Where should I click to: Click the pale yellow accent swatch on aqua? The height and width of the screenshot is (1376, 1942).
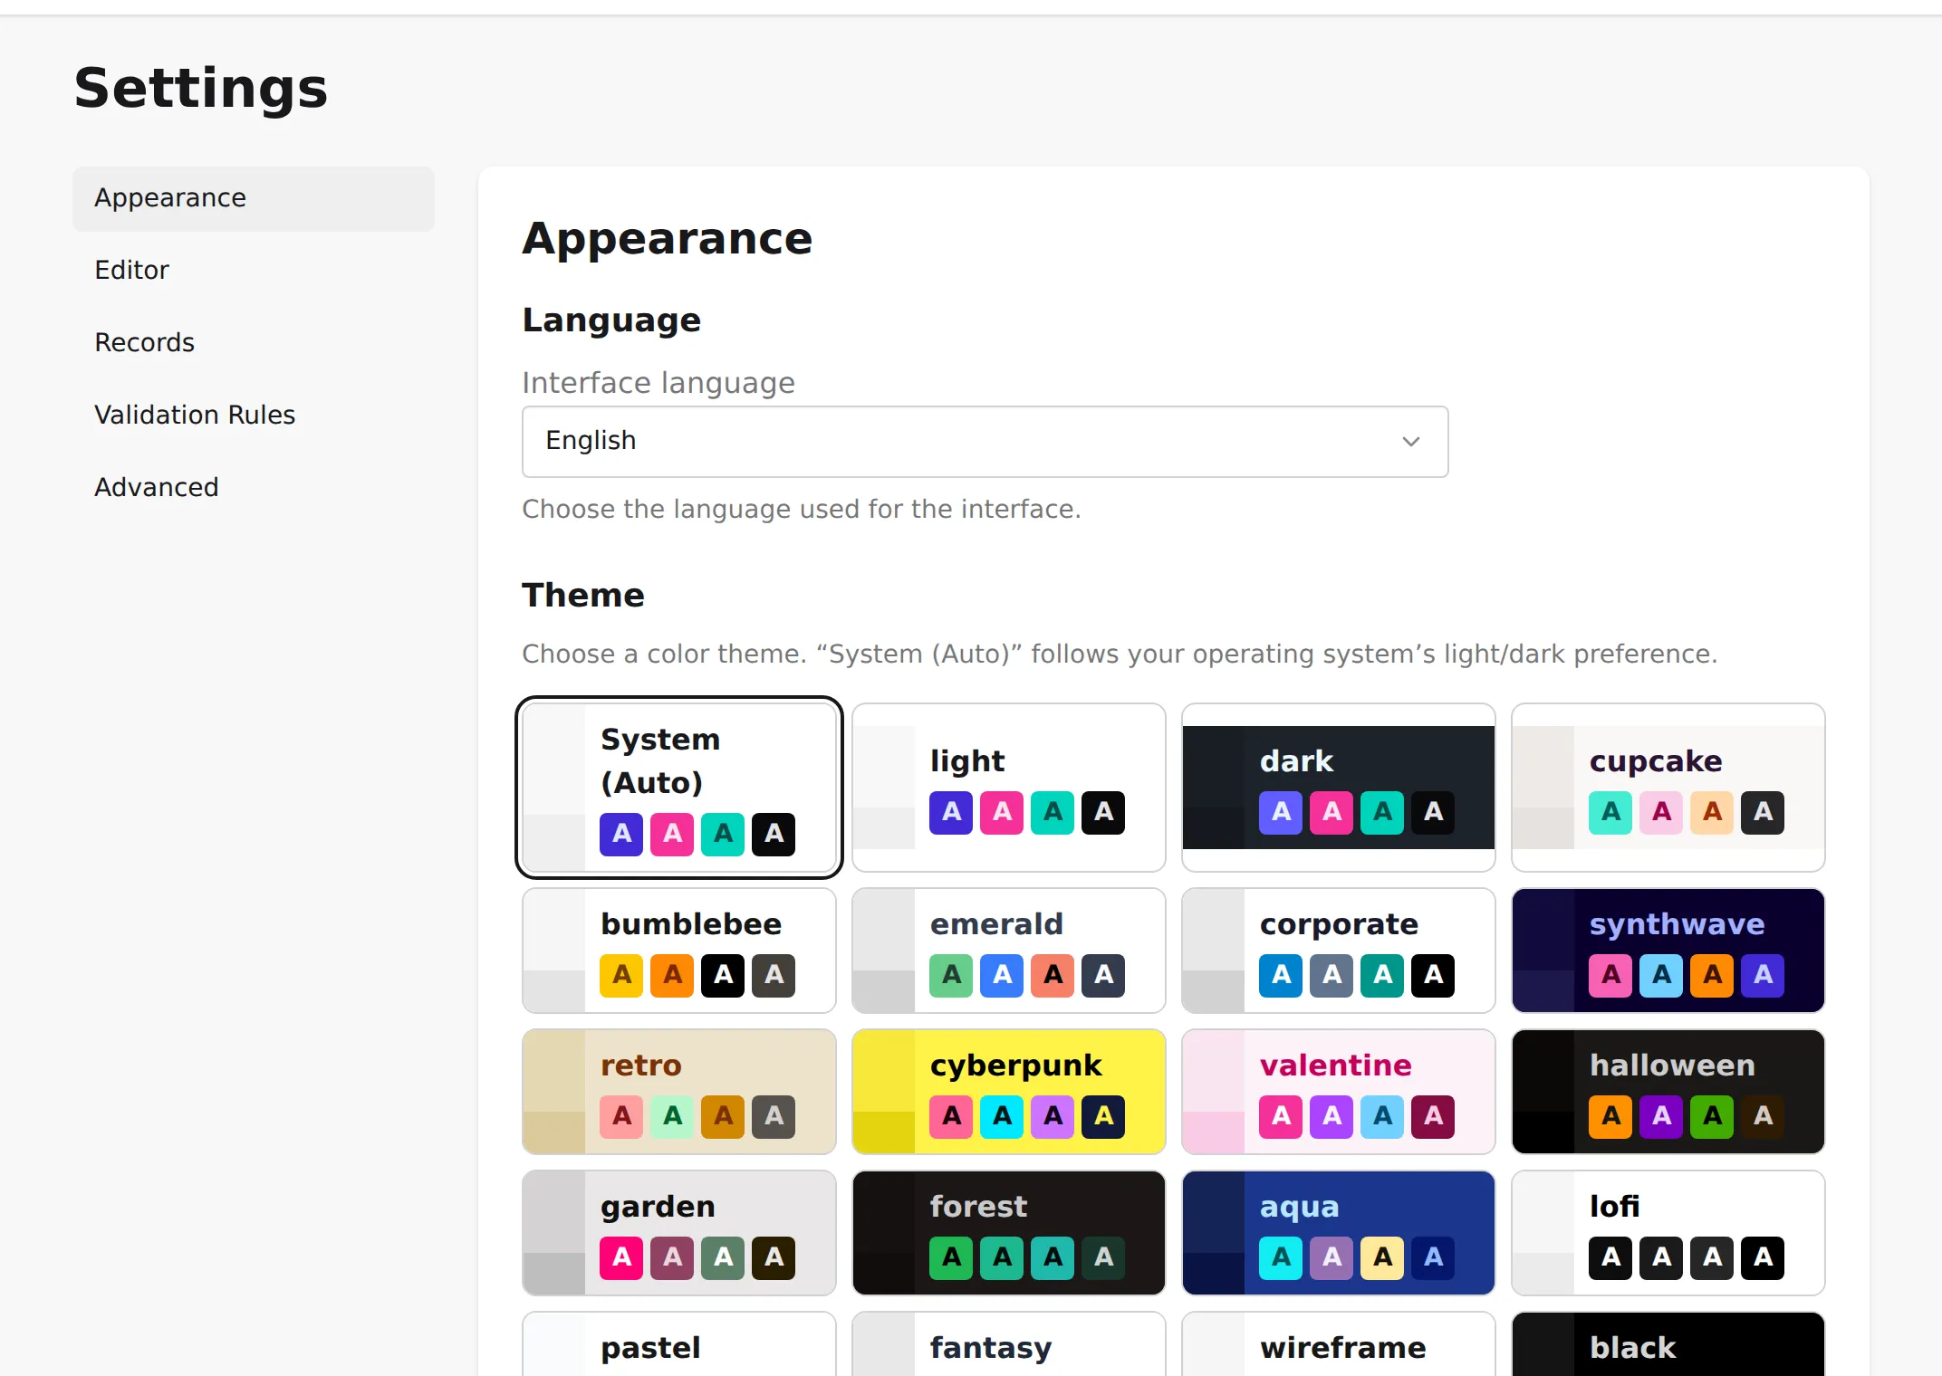(x=1382, y=1257)
